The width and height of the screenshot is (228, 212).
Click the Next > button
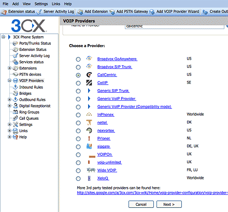169,204
